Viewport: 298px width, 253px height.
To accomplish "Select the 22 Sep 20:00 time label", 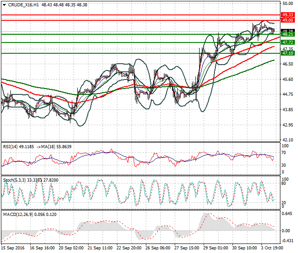I will click(129, 248).
